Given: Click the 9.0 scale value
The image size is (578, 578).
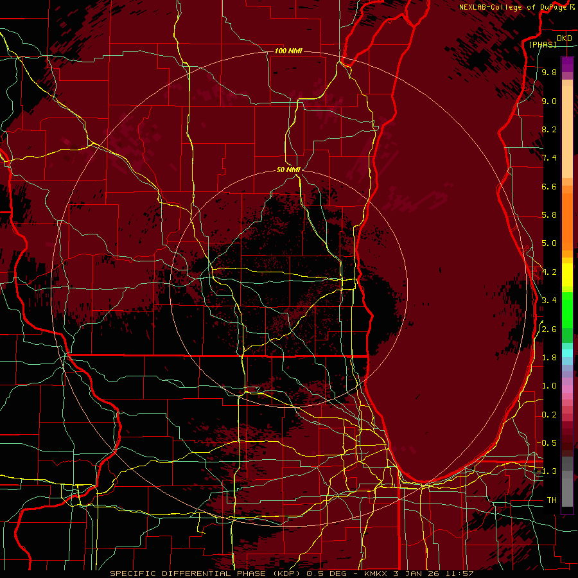Looking at the screenshot, I should [x=549, y=101].
